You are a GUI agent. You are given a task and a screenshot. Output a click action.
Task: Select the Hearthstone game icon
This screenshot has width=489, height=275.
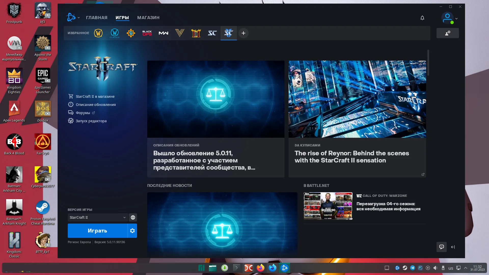click(131, 33)
